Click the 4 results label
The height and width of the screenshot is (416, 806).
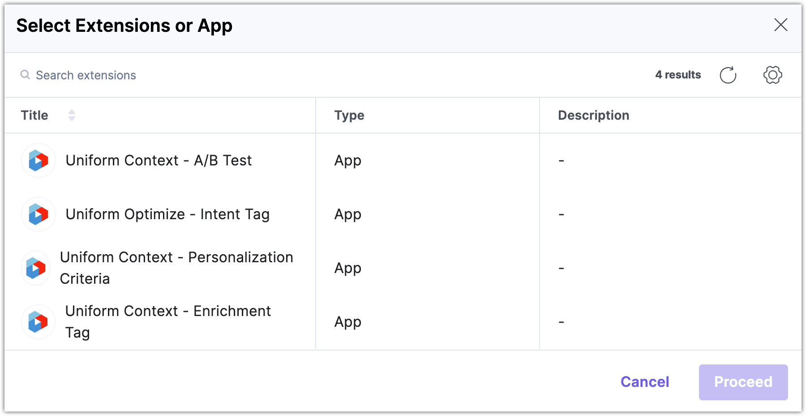(678, 75)
